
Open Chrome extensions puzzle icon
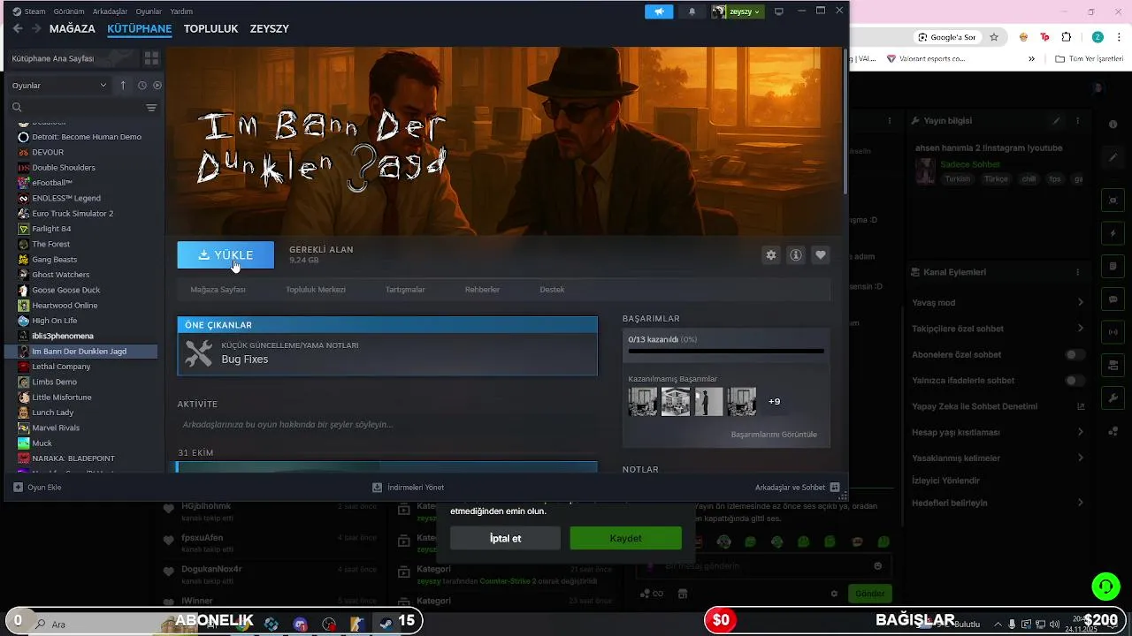tap(1067, 37)
